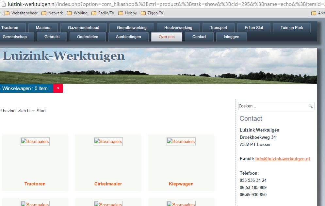Select the highlighted Over ons tab

[x=167, y=37]
